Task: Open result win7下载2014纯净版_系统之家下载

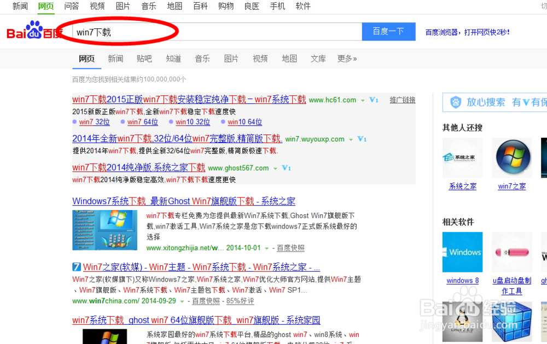Action: [x=138, y=167]
